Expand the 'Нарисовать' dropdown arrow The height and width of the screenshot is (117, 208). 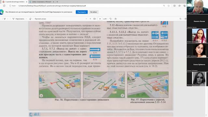[x=26, y=19]
